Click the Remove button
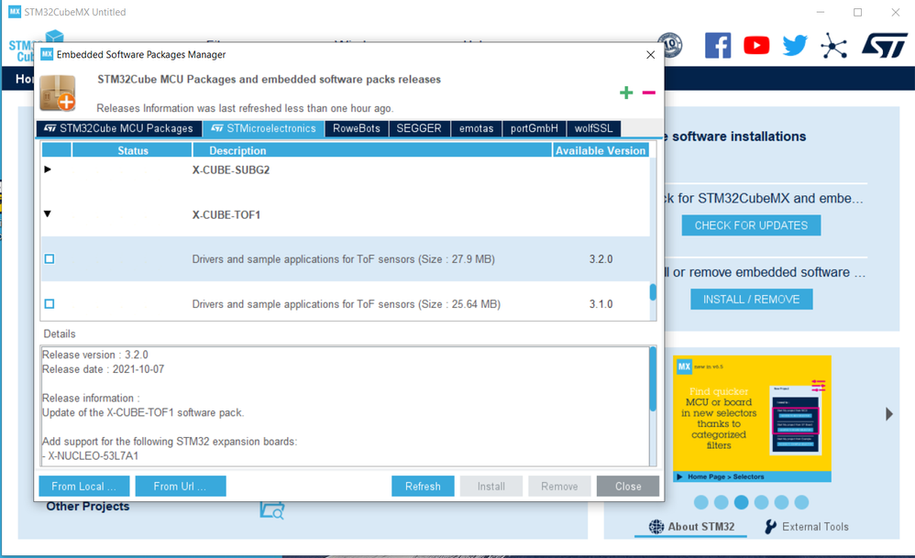Screen dimensions: 915x558 tap(559, 487)
